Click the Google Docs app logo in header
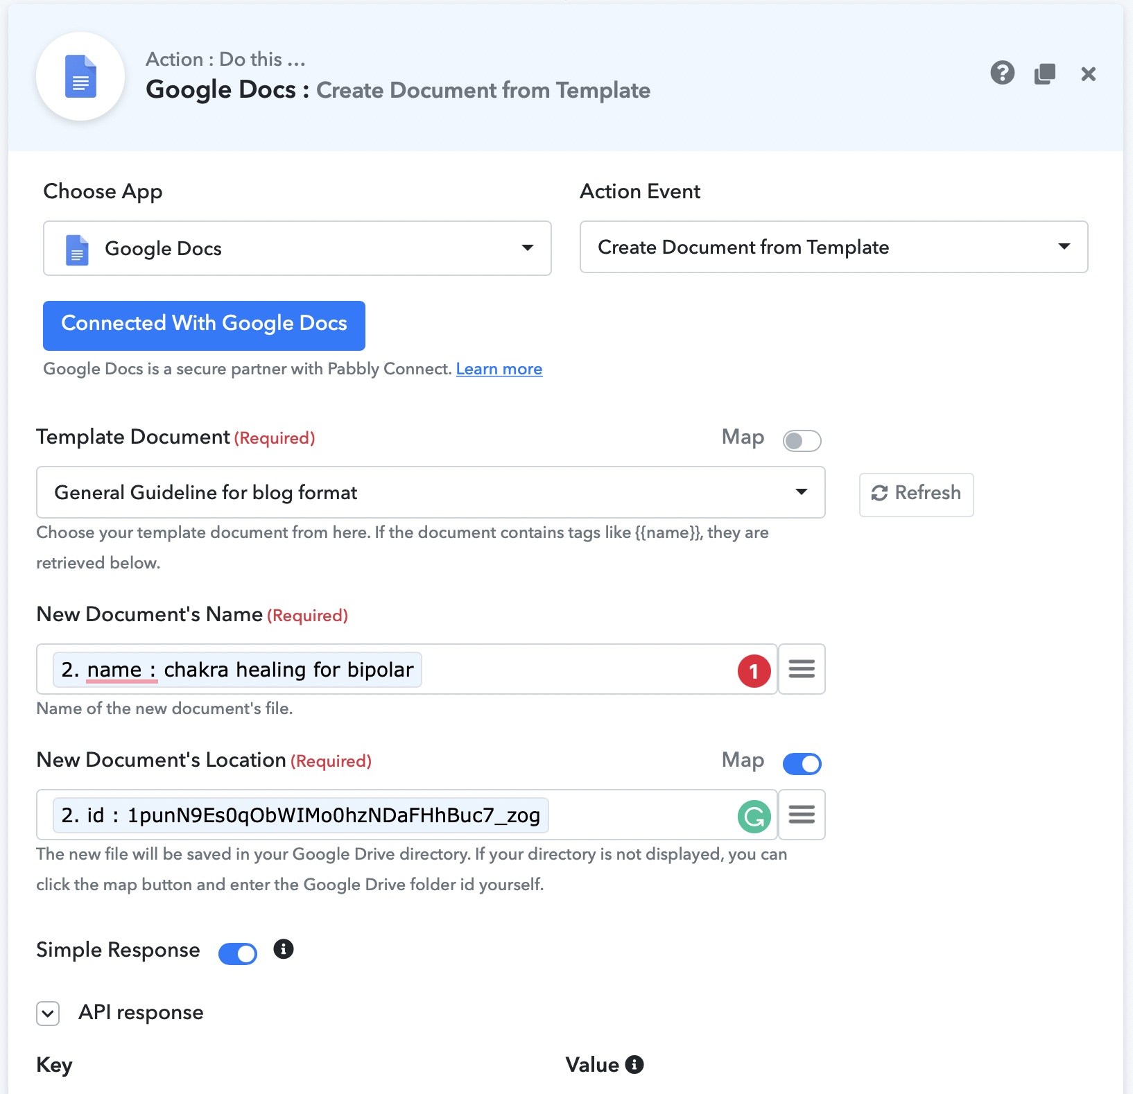This screenshot has width=1133, height=1094. (80, 76)
